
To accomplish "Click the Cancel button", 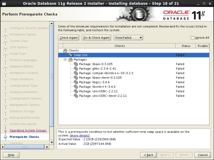I will coord(203,155).
